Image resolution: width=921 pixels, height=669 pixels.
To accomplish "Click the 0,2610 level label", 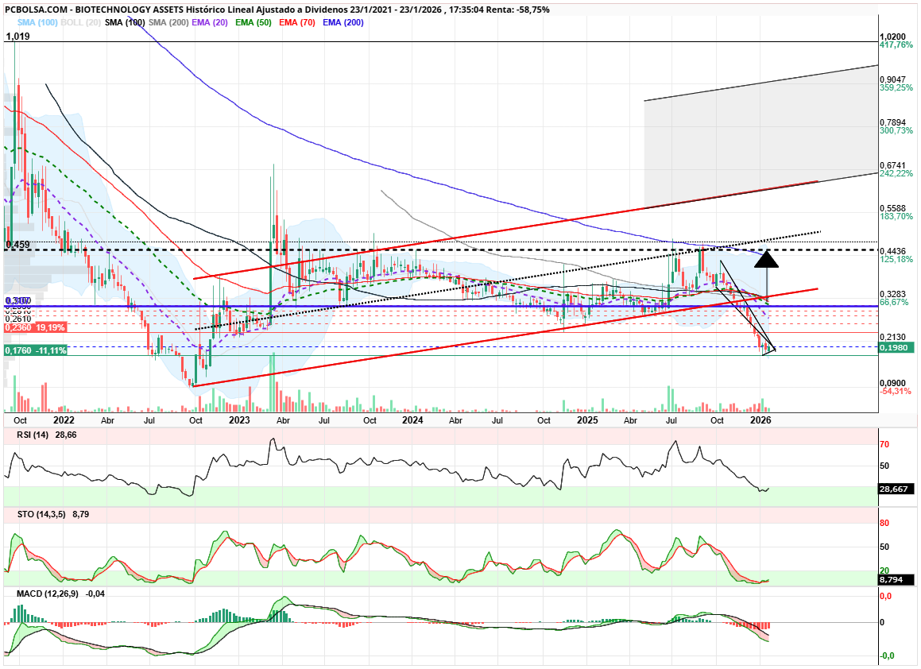I will tap(18, 319).
